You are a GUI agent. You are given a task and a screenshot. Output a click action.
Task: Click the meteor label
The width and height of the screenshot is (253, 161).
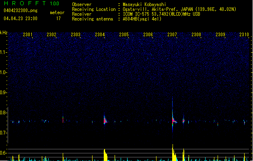pos(57,12)
